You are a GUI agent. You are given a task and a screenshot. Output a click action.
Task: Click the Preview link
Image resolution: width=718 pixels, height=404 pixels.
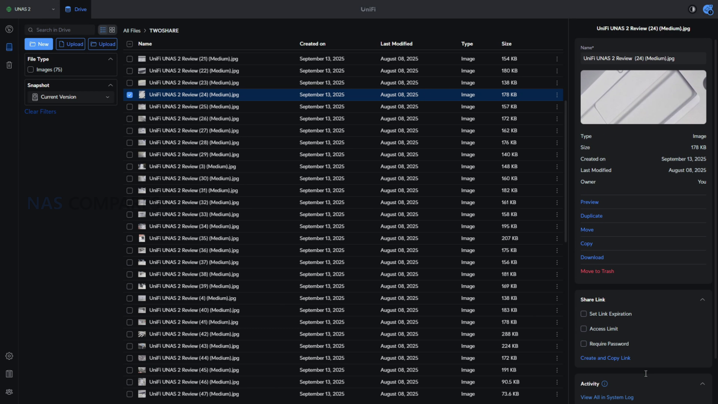coord(590,202)
